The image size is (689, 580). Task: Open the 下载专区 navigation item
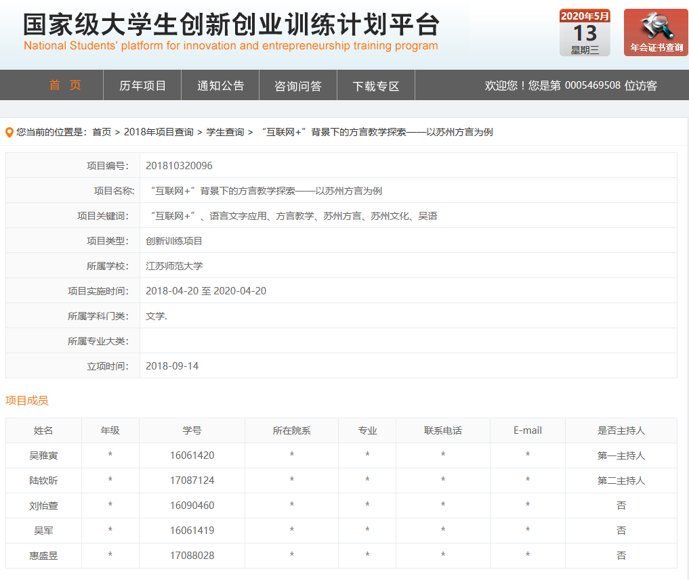376,86
